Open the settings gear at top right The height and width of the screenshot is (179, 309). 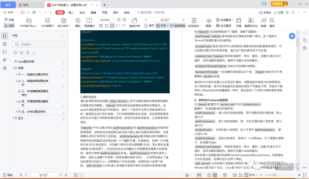[x=287, y=12]
